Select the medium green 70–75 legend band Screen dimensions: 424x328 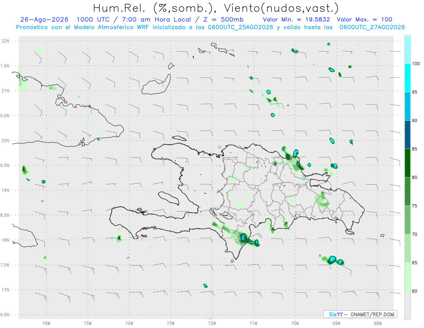pyautogui.click(x=407, y=220)
